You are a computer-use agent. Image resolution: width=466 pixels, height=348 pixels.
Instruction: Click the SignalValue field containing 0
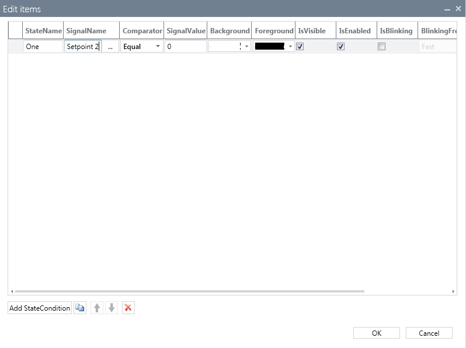(x=186, y=47)
